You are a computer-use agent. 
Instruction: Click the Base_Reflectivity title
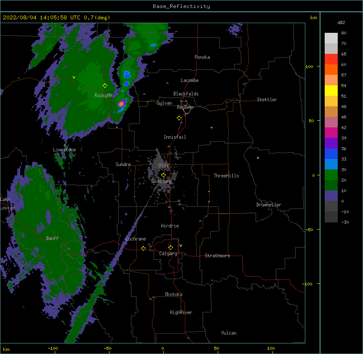click(x=181, y=6)
